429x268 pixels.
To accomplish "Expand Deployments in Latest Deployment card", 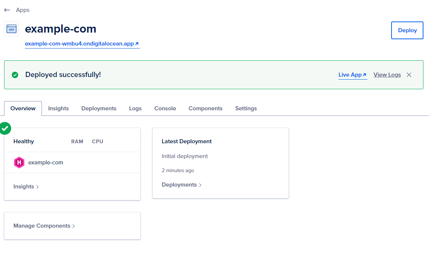I will [x=181, y=185].
